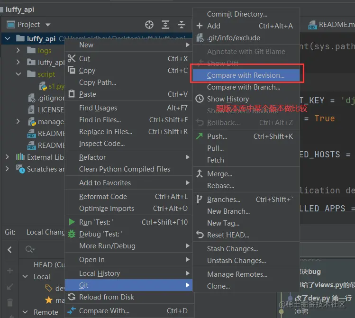Collapse the Local branches node
This screenshot has width=355, height=318.
click(25, 276)
